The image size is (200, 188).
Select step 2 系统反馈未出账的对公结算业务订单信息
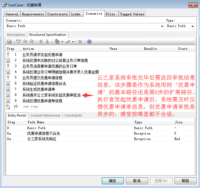(100, 60)
